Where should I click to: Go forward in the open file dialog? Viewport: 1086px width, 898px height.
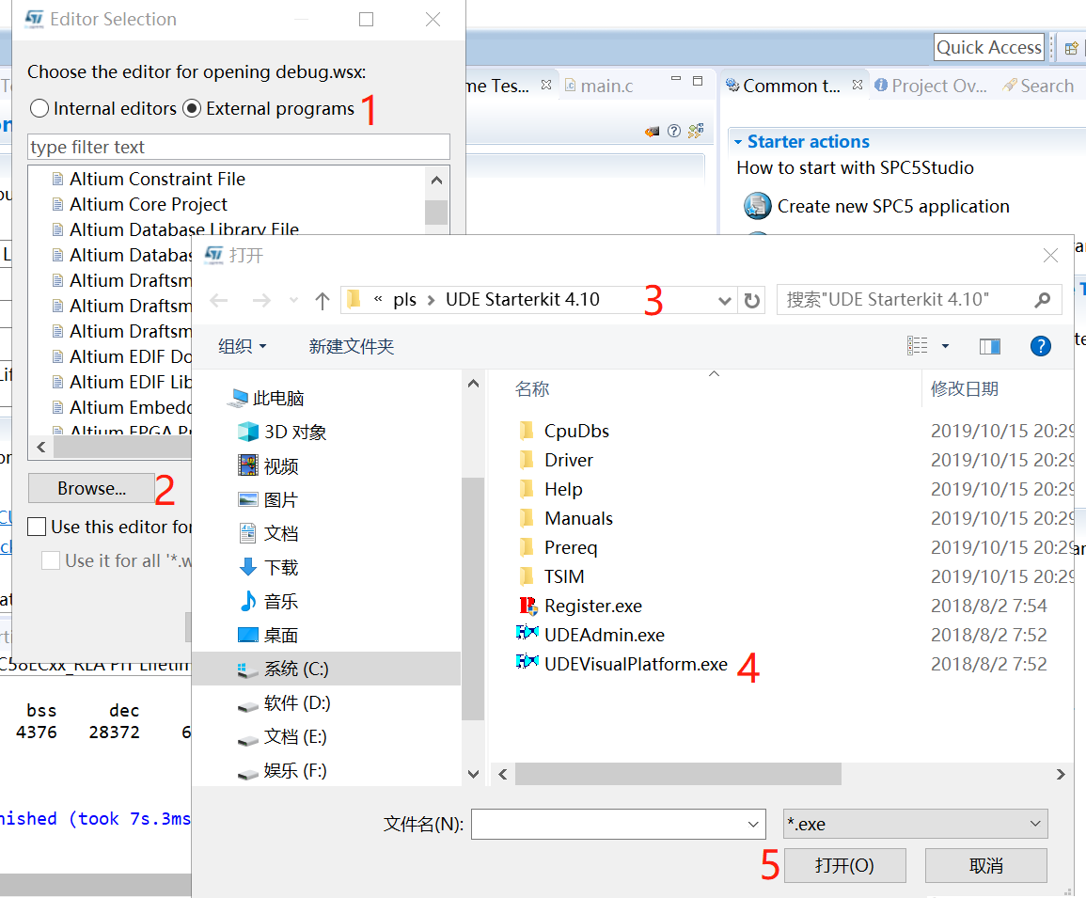pos(261,300)
